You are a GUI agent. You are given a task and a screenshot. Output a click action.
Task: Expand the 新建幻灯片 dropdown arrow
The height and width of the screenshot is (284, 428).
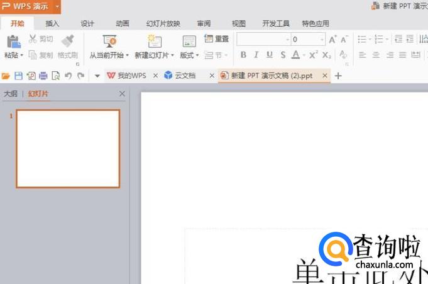coord(172,55)
